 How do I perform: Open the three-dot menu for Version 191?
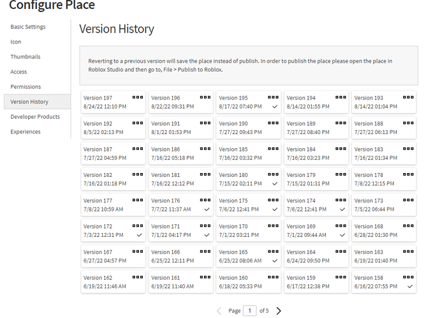pos(205,123)
